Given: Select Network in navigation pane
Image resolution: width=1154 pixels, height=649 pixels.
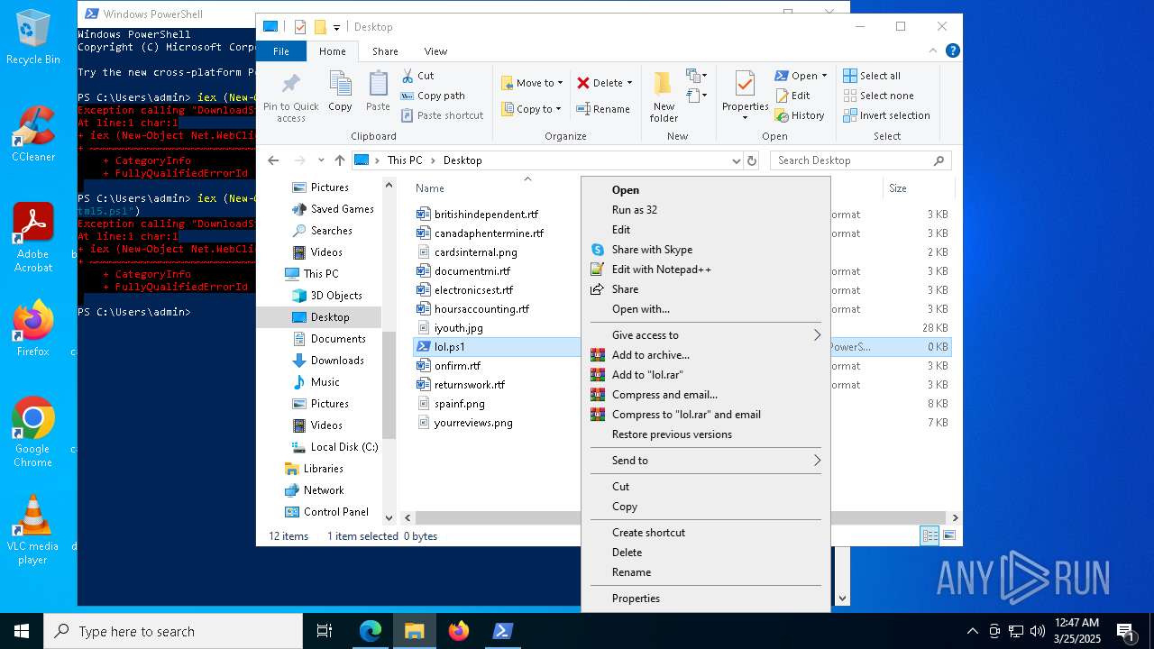Looking at the screenshot, I should tap(315, 490).
